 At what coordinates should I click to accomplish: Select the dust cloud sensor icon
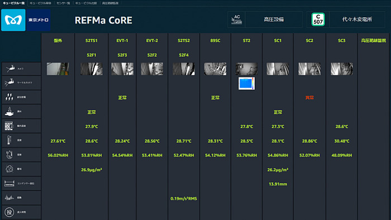click(9, 169)
